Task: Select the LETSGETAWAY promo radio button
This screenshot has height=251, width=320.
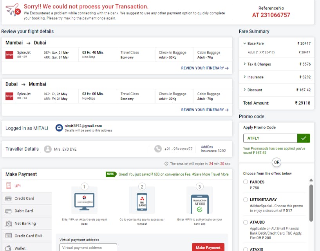Action: tap(246, 199)
